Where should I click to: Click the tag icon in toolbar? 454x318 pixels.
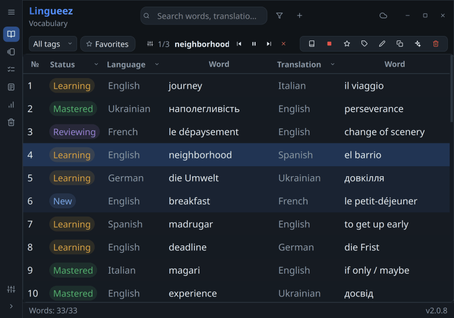pos(365,44)
